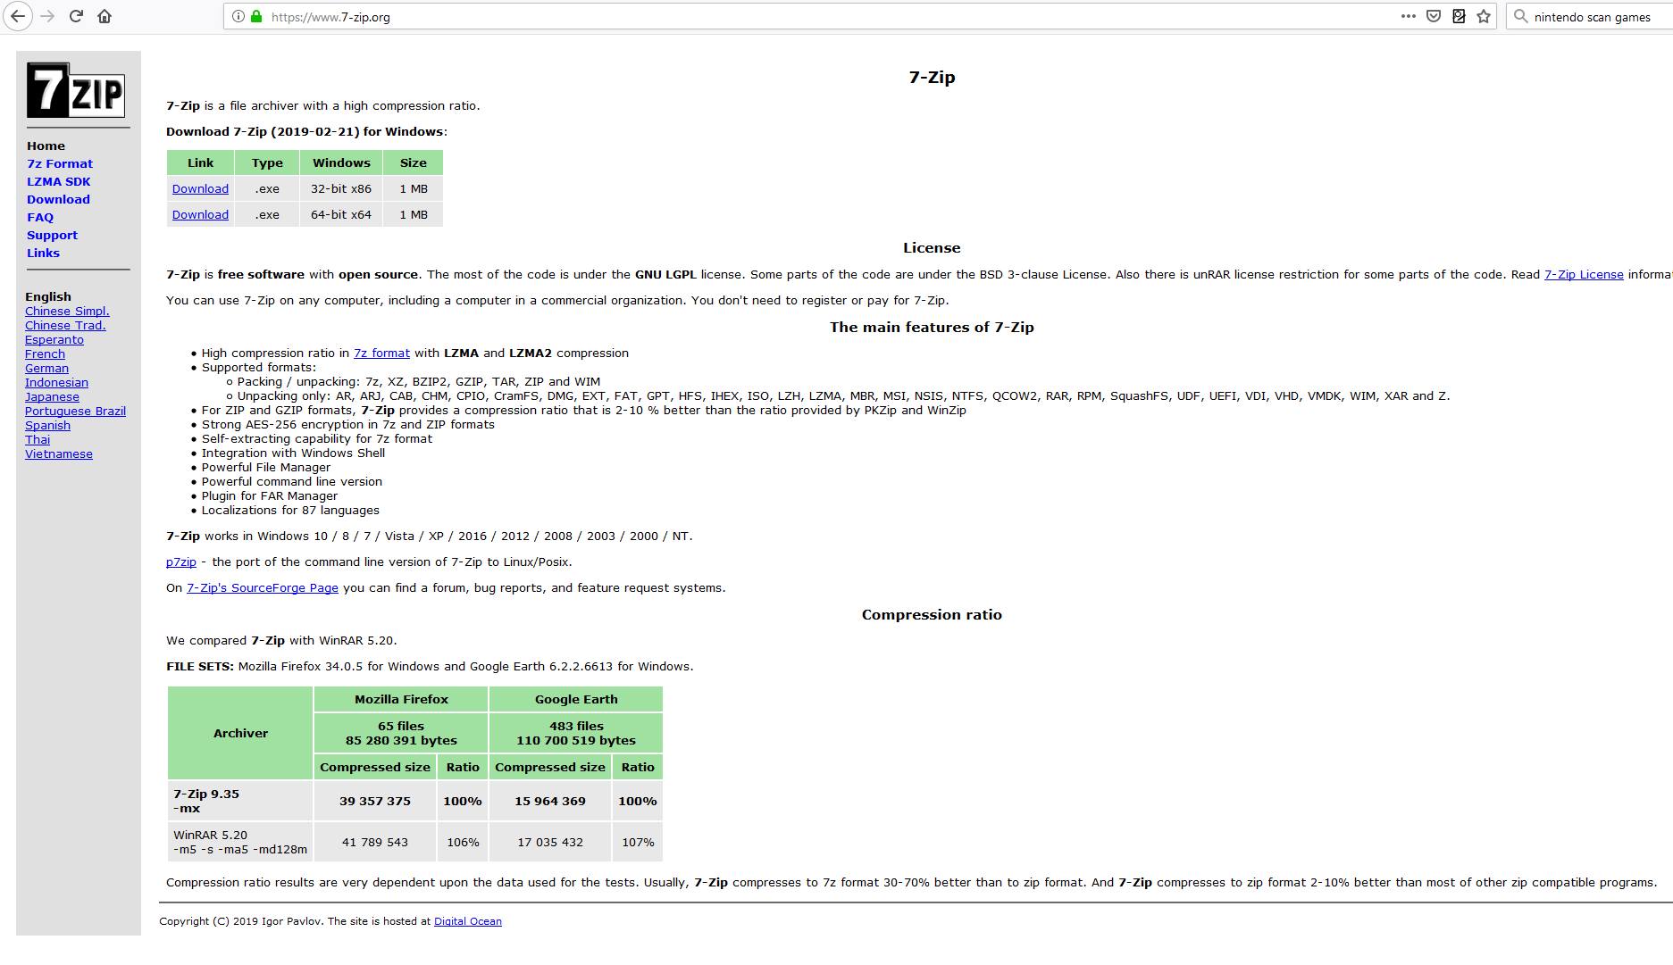Click the '32-bit x86' table cell

pos(341,188)
